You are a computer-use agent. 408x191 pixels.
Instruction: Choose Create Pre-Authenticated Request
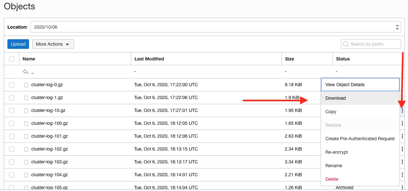(x=360, y=139)
